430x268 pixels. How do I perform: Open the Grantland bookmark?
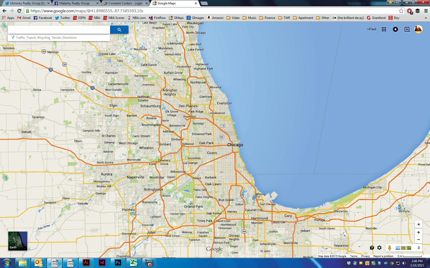pos(376,18)
